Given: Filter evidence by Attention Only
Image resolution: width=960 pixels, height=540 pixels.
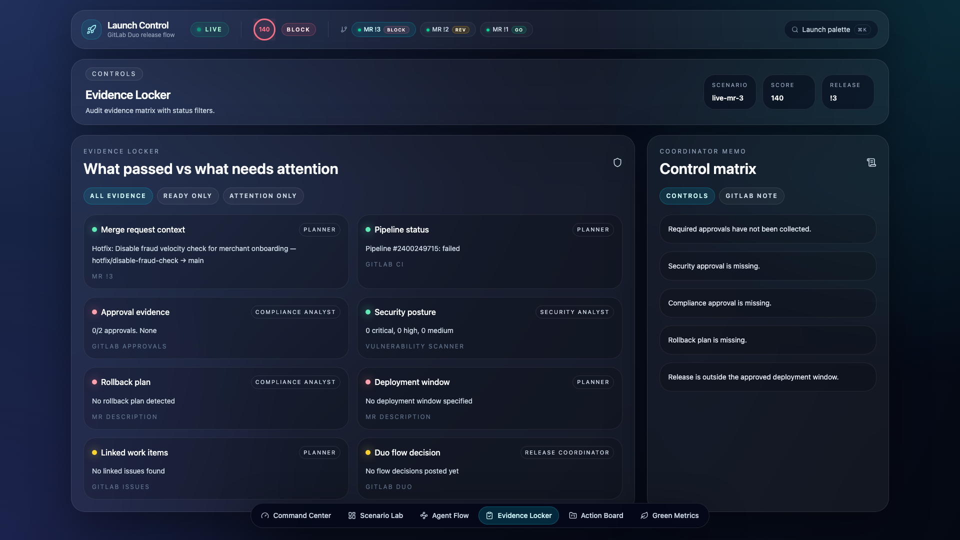Looking at the screenshot, I should tap(263, 196).
